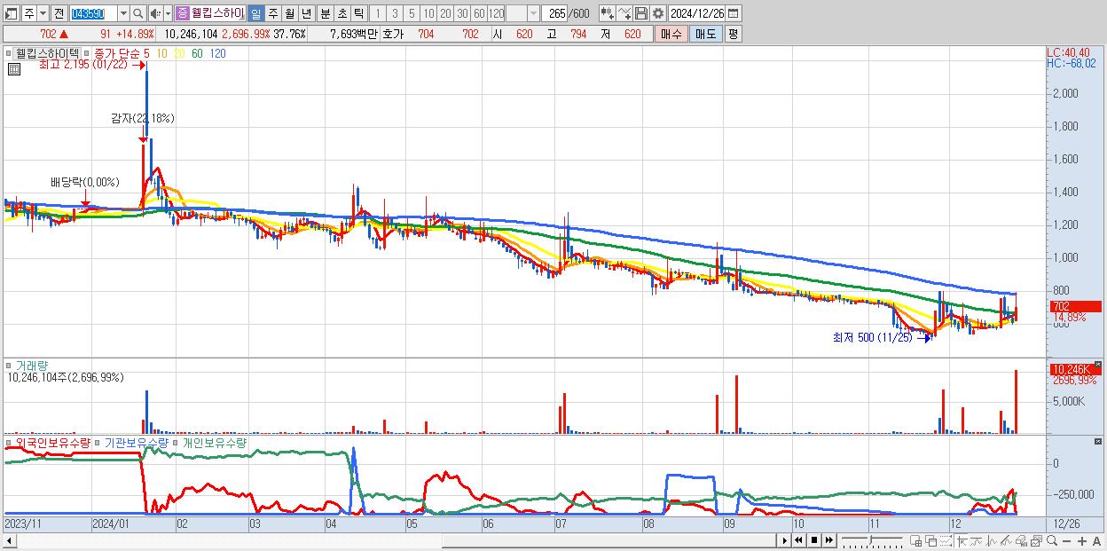Toggle the checkbox before 웰킵스하이텍 legend
1107x551 pixels.
point(8,53)
